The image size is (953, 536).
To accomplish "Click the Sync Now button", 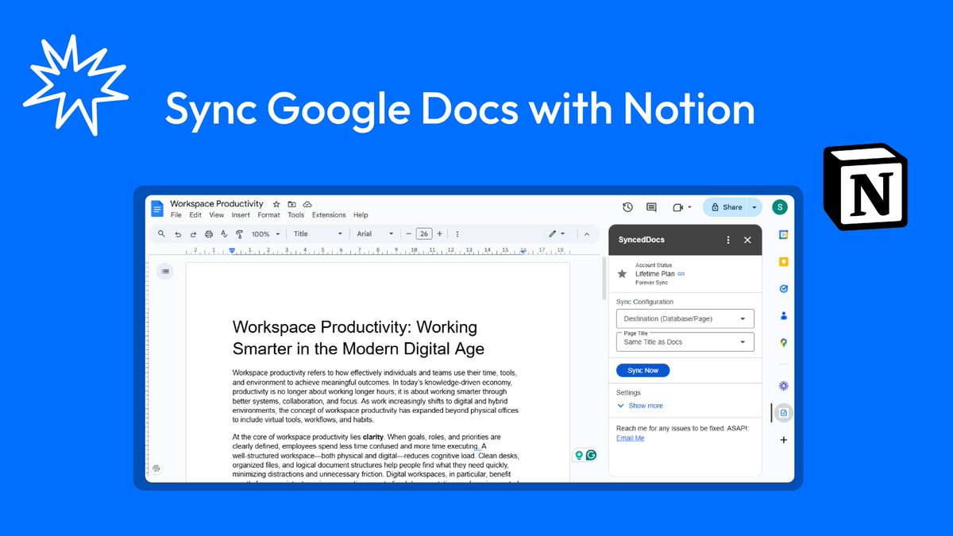I will 643,371.
